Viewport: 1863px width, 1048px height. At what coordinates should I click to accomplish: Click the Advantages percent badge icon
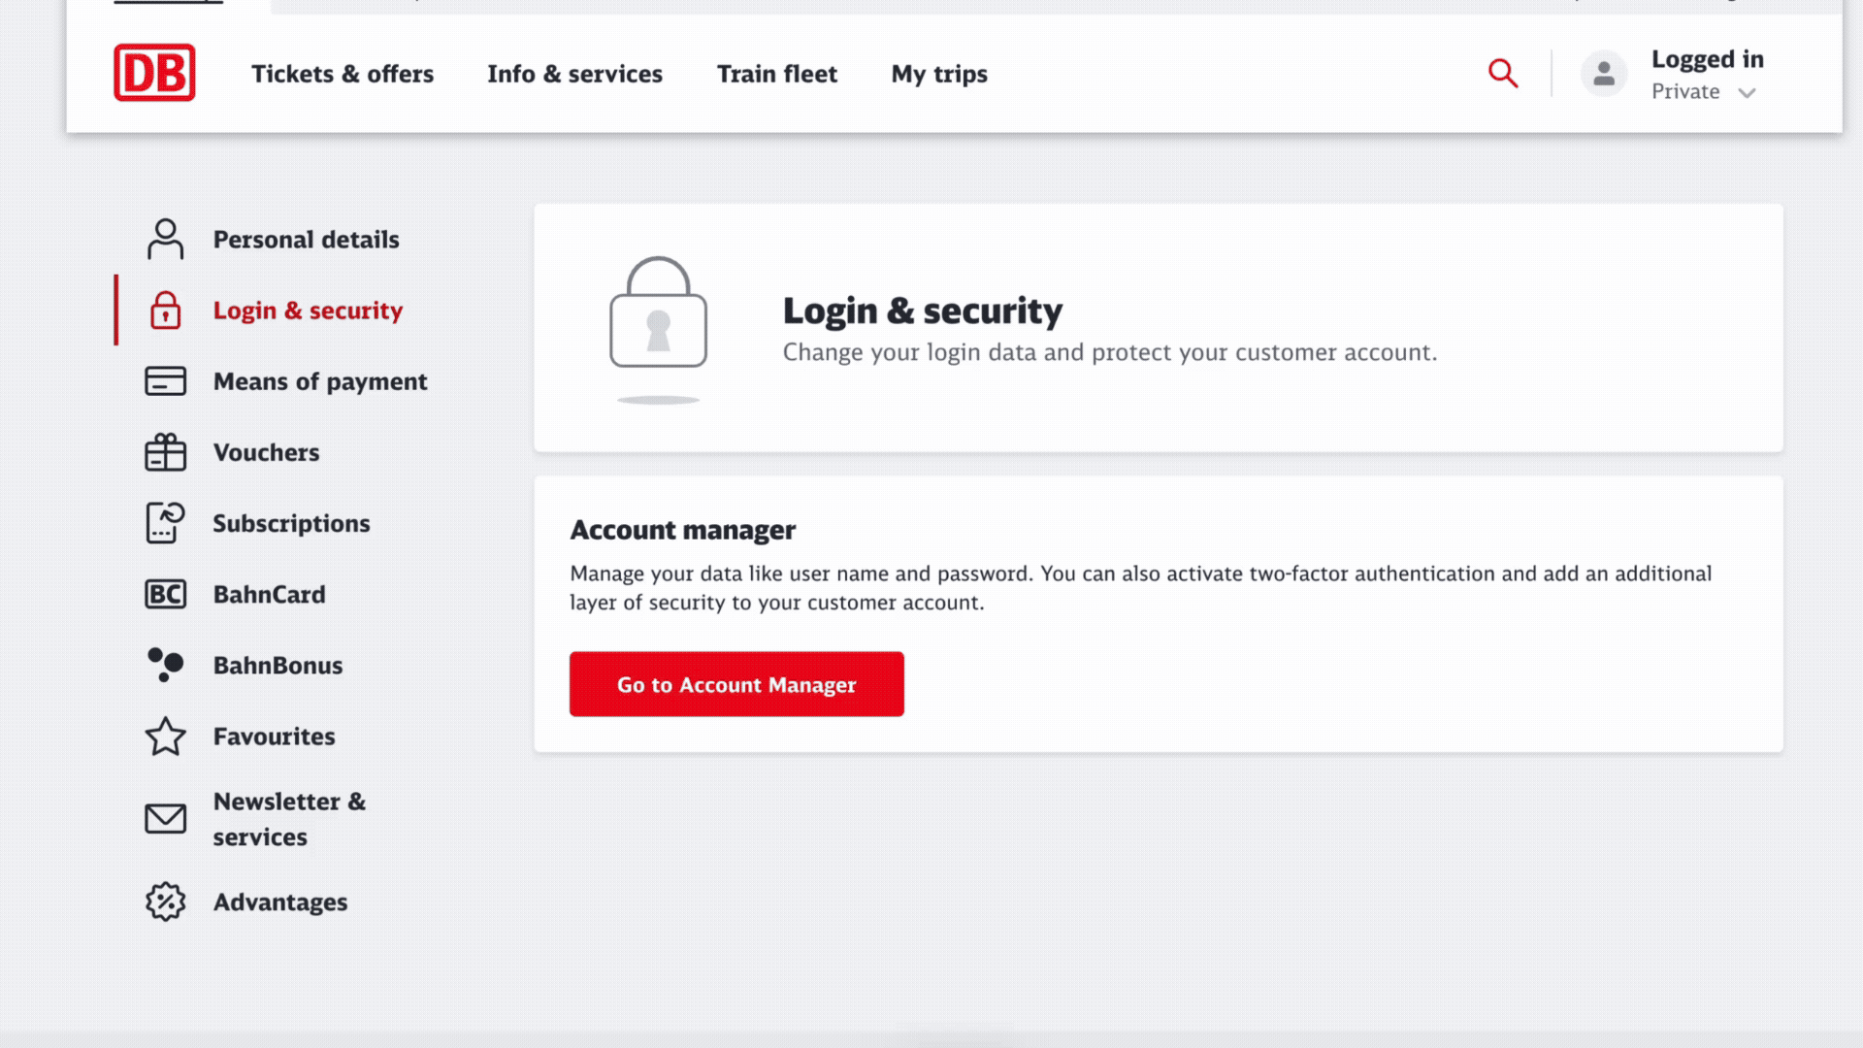pyautogui.click(x=165, y=902)
